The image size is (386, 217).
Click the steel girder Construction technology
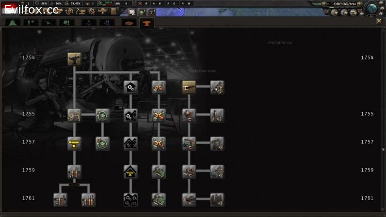[189, 87]
